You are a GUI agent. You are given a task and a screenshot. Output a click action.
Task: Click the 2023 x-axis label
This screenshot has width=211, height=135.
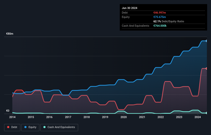tap(179, 117)
